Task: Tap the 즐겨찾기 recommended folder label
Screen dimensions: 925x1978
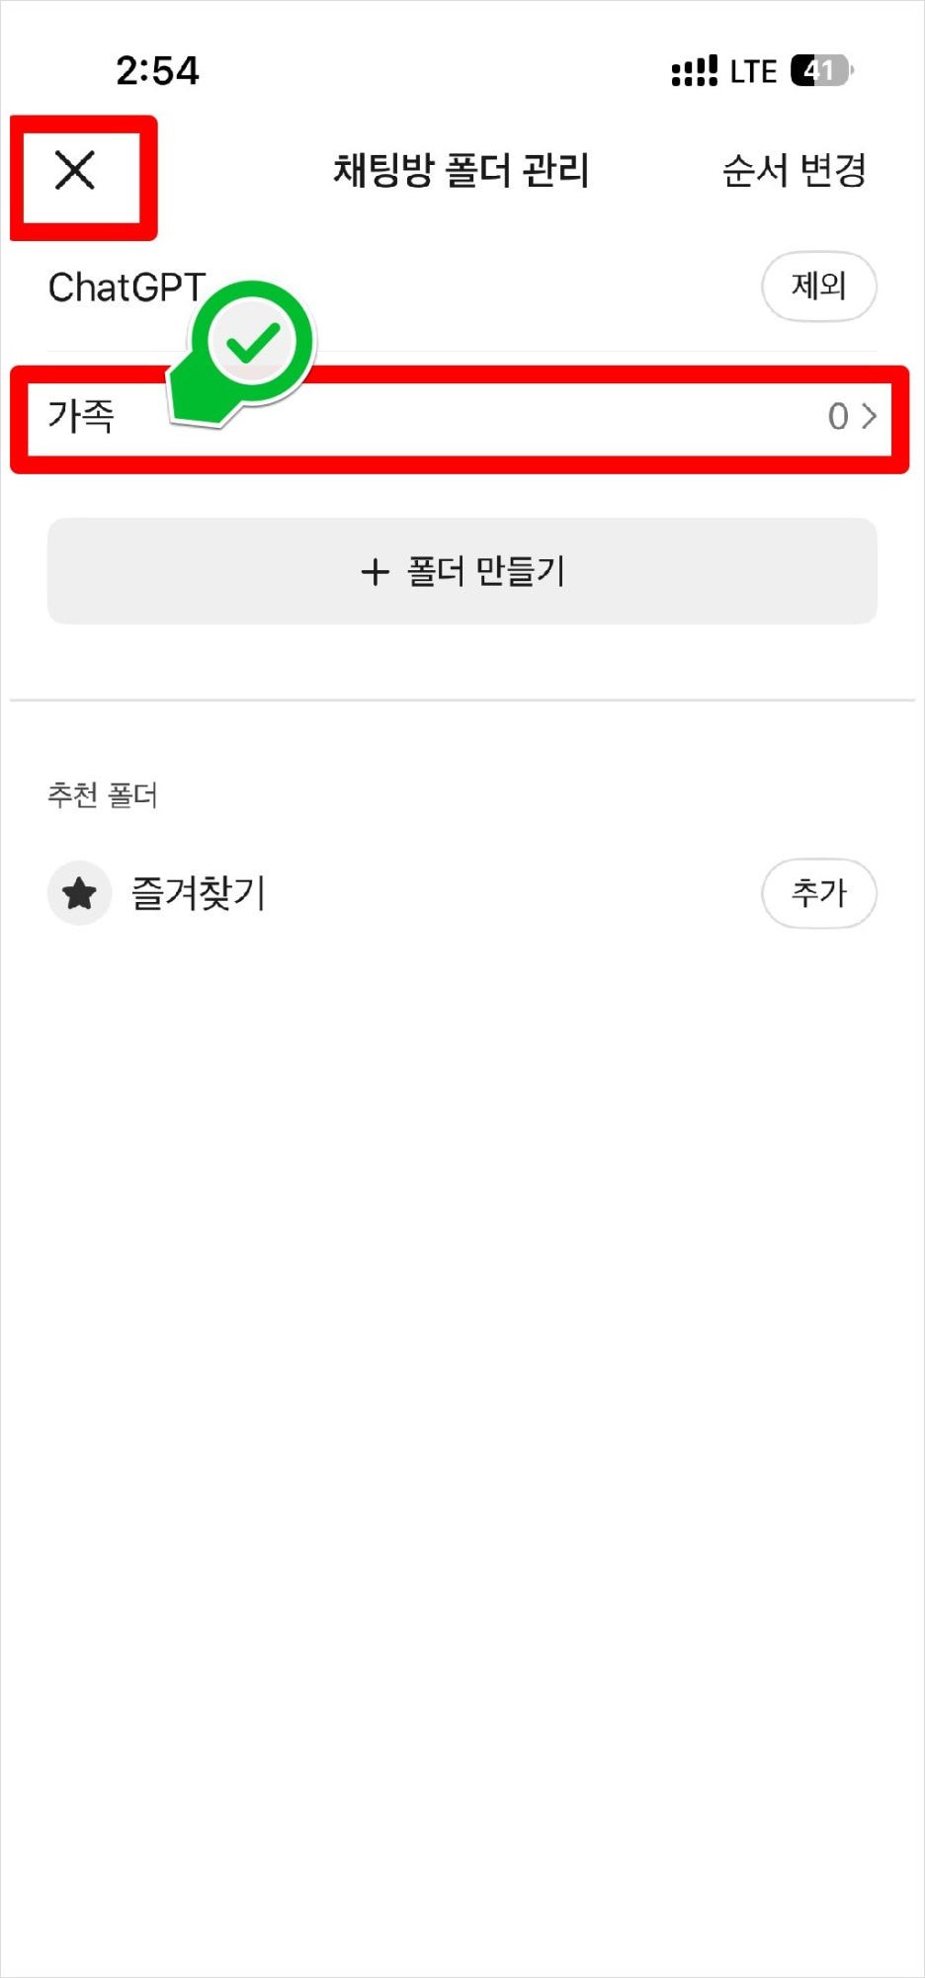Action: 199,893
